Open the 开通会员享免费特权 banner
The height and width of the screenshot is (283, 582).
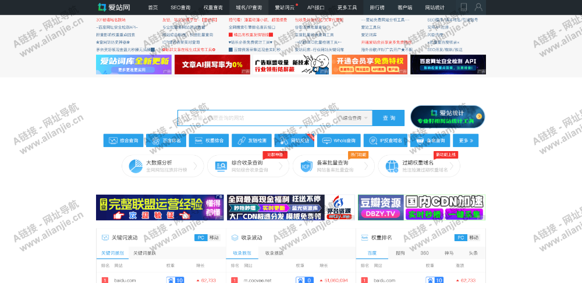pos(370,65)
